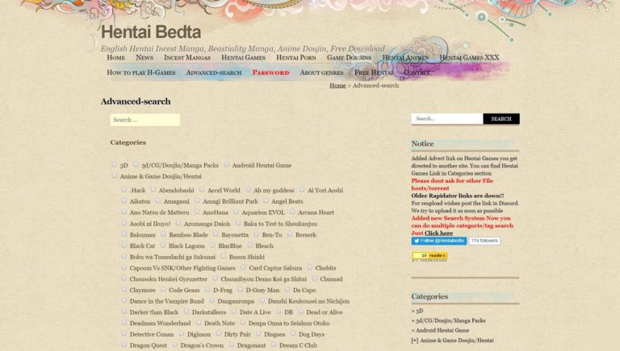Tick the 3D category checkbox

pos(115,164)
